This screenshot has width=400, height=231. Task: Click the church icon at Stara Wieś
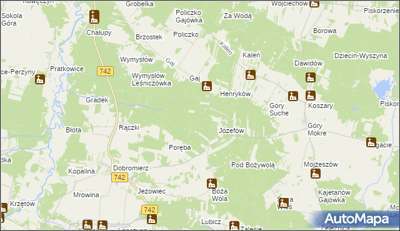coord(283,203)
